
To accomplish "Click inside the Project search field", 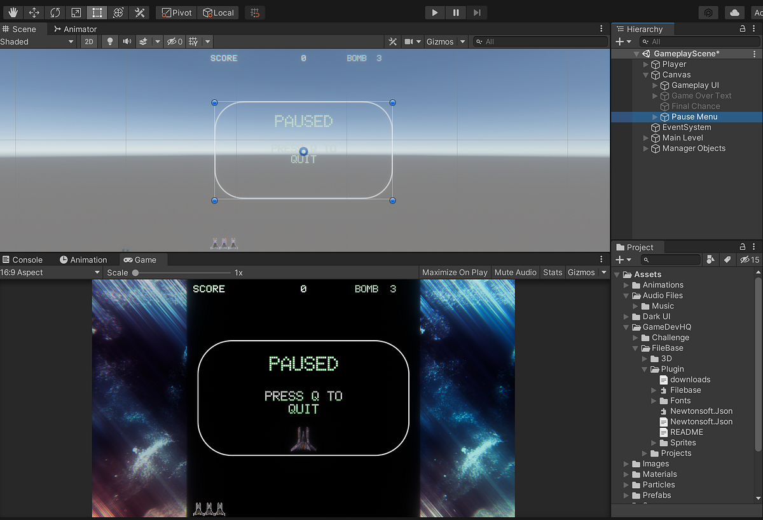I will pos(672,259).
